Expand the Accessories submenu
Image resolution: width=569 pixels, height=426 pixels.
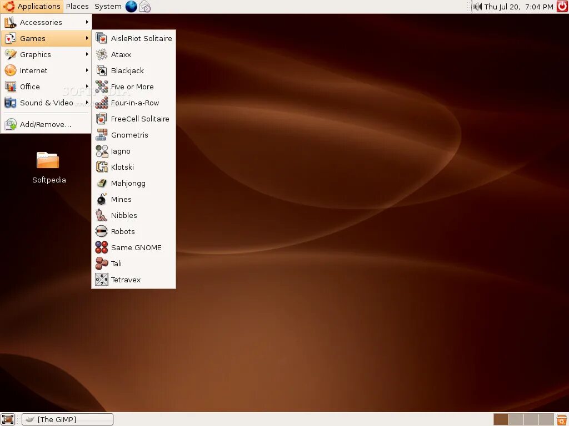(46, 22)
